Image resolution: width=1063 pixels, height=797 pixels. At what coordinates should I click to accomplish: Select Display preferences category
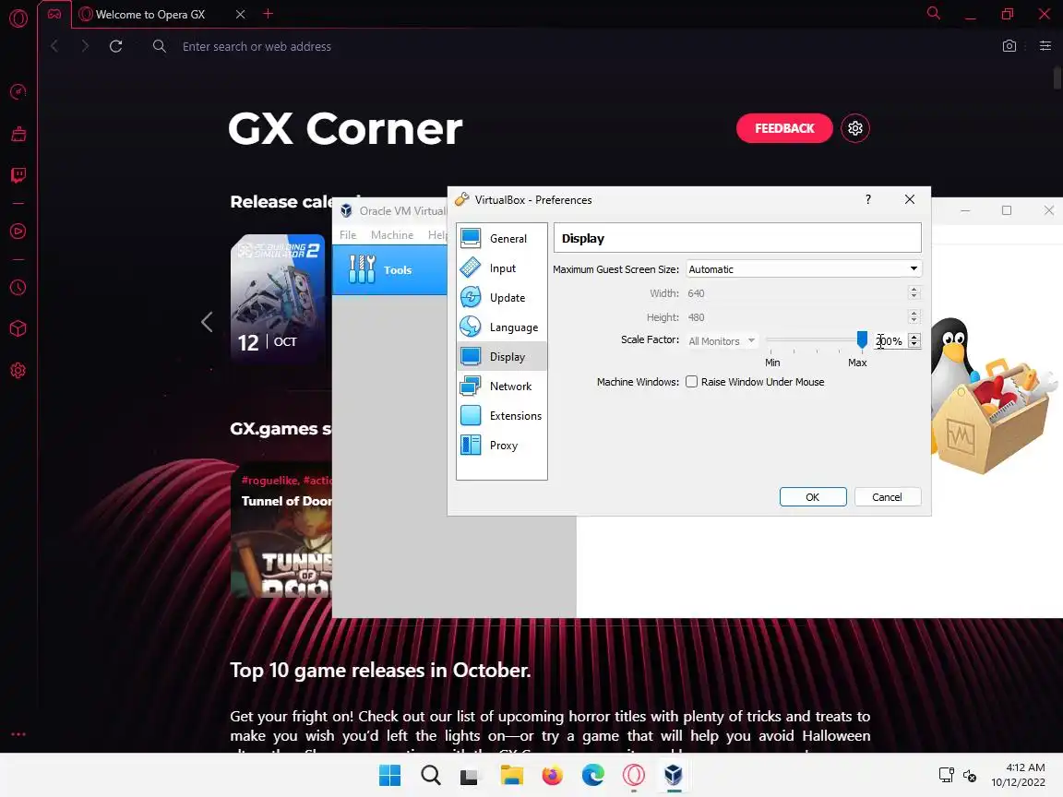click(502, 356)
